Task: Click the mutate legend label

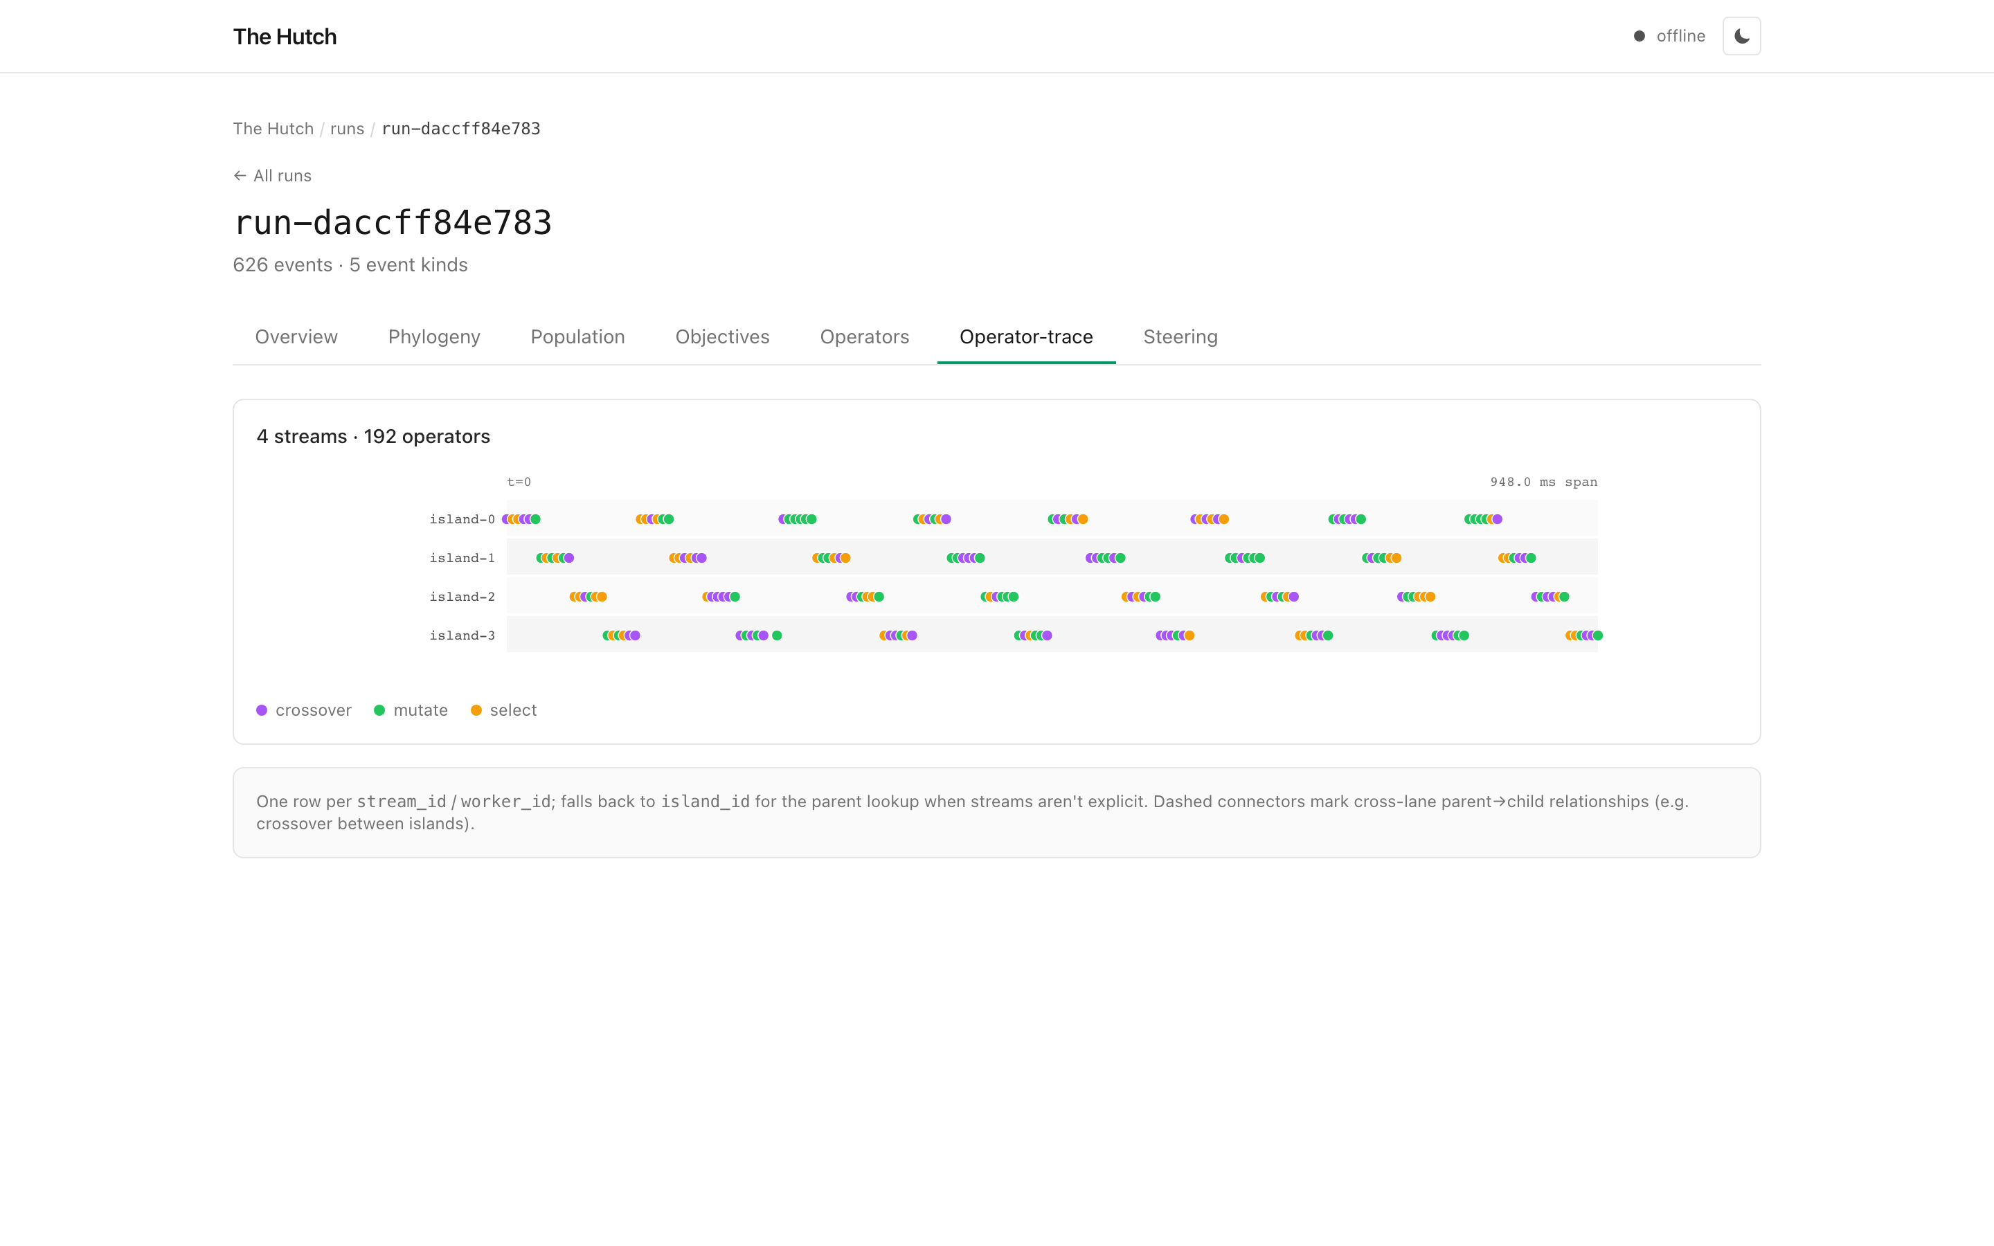Action: tap(421, 710)
